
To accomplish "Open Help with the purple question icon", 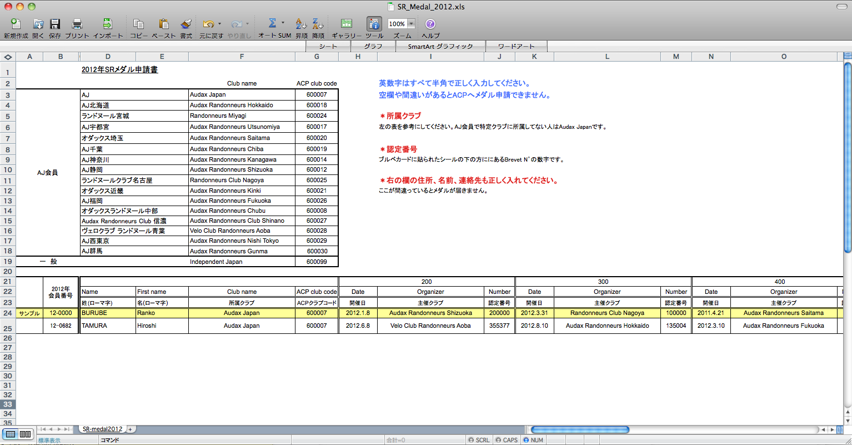I will 430,24.
